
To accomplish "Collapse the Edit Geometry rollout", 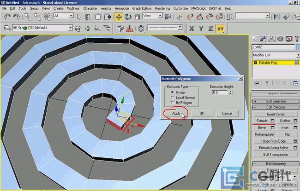I will [276, 164].
